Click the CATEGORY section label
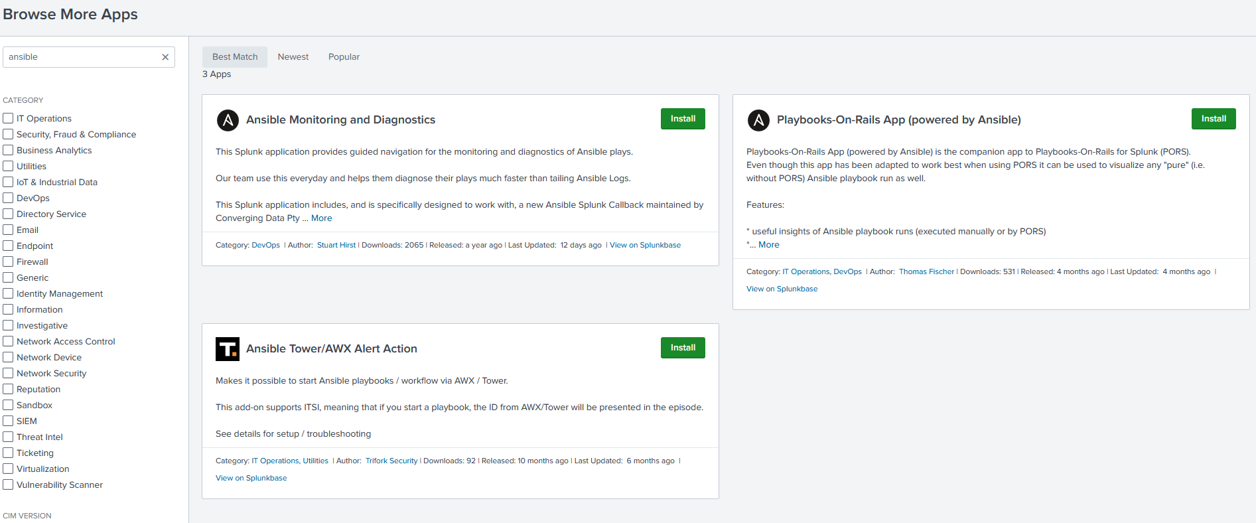The height and width of the screenshot is (523, 1256). point(23,101)
